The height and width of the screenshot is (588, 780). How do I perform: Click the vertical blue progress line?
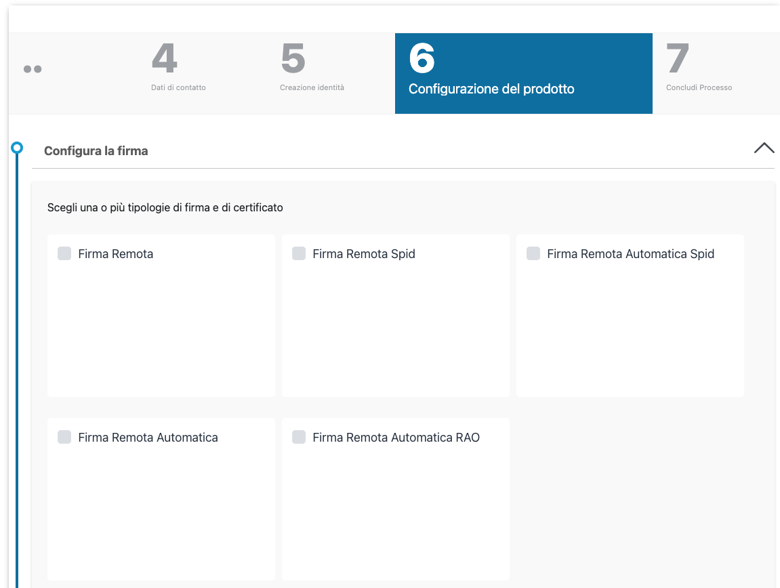[18, 373]
